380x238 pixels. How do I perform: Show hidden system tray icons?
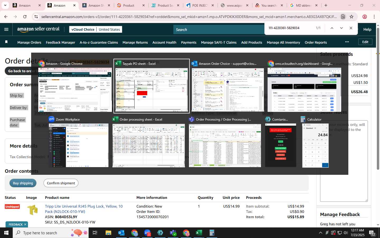pyautogui.click(x=321, y=233)
